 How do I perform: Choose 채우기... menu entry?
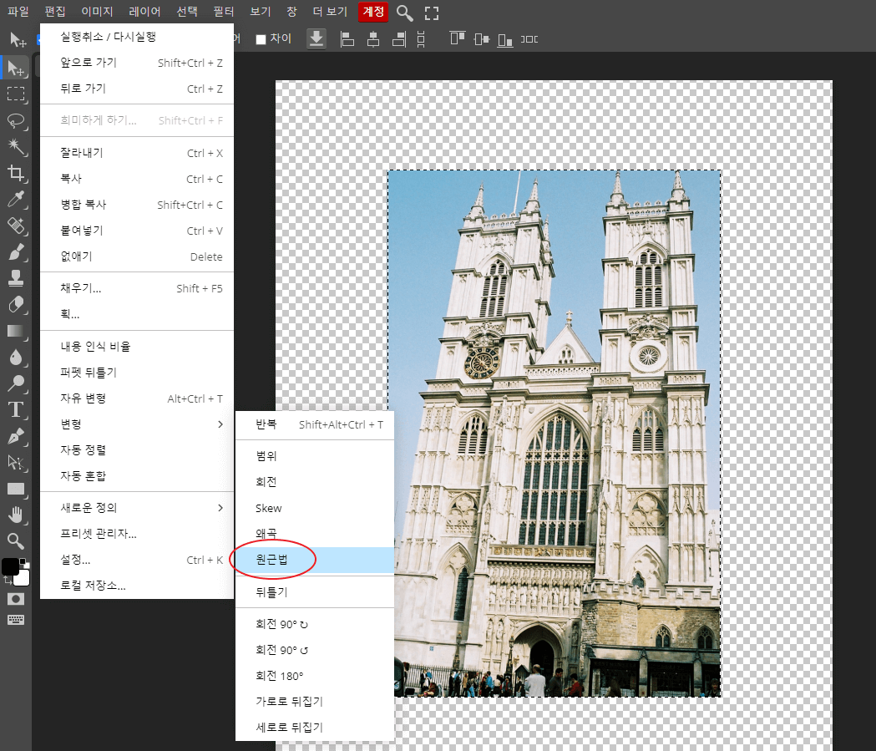pos(137,288)
